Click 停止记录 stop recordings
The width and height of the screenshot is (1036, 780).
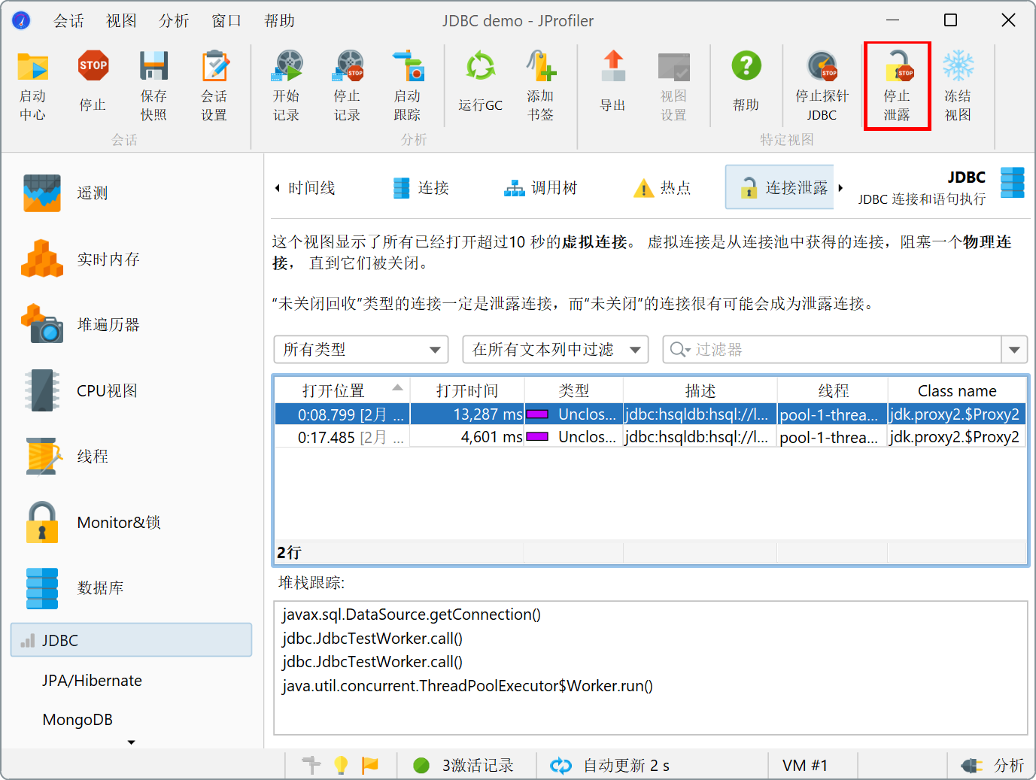pos(347,86)
